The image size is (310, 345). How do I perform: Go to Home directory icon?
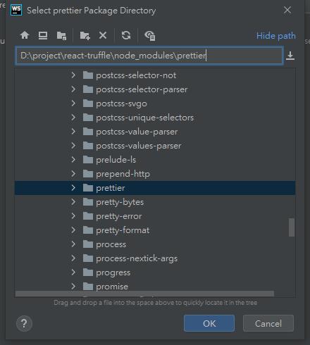[x=25, y=35]
